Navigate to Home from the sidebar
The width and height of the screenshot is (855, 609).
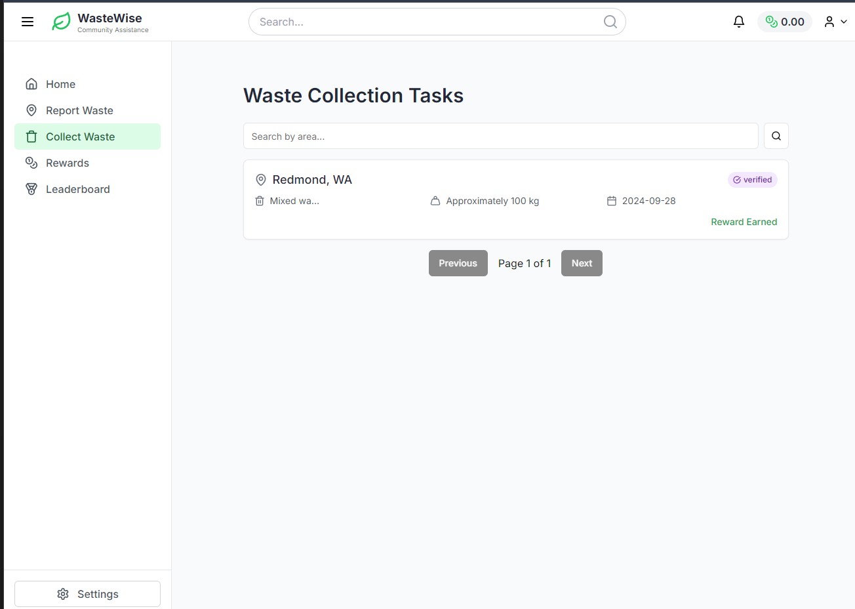pyautogui.click(x=60, y=84)
